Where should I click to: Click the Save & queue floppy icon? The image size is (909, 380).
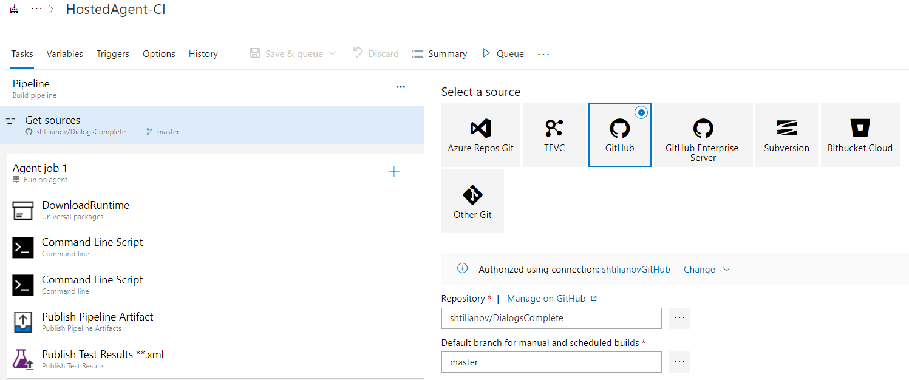255,53
